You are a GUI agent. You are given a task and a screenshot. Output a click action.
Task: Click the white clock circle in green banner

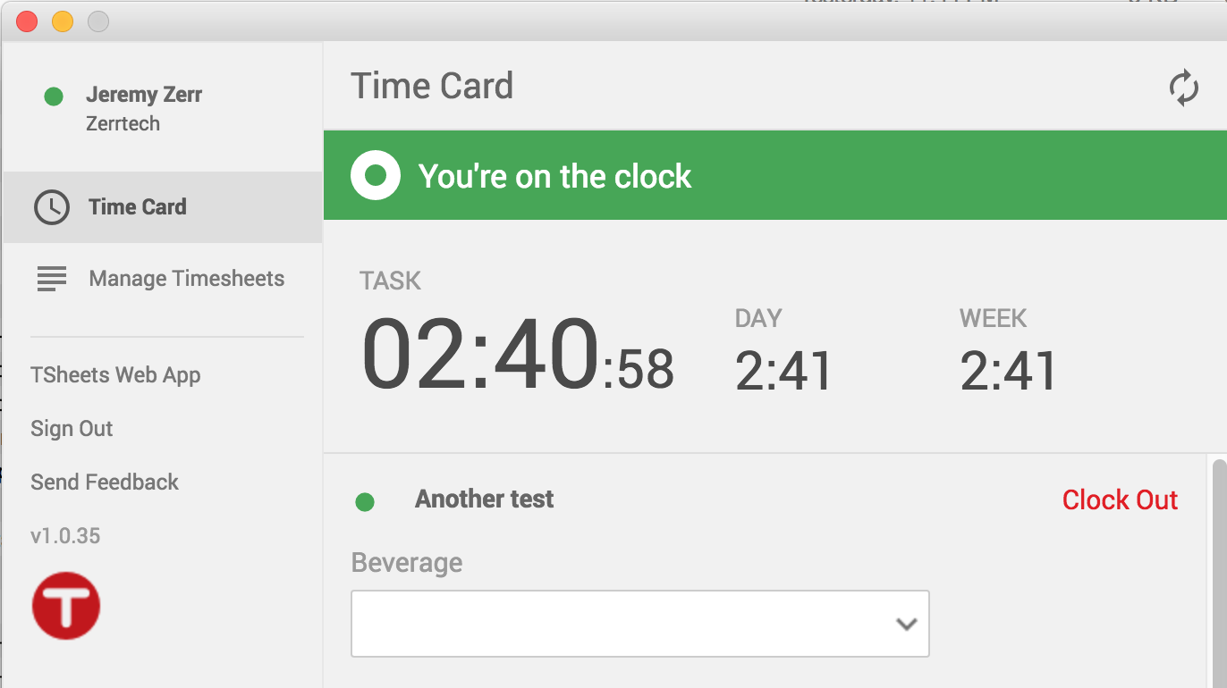pos(375,175)
